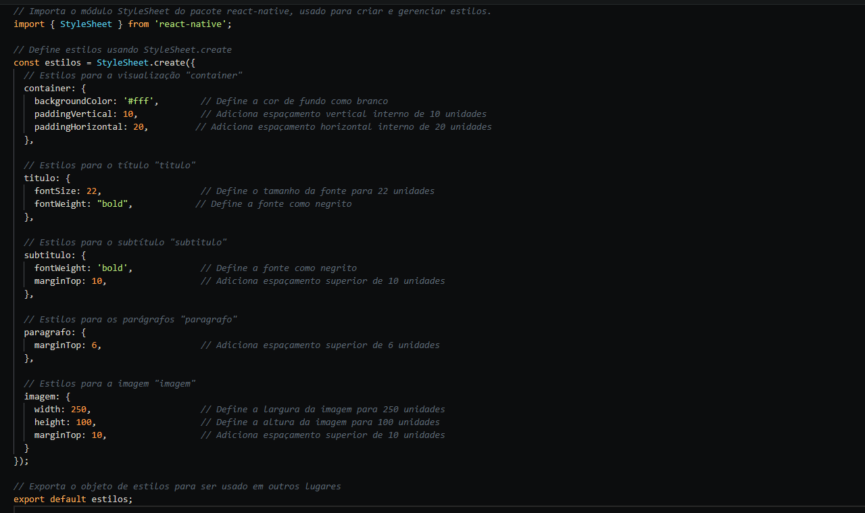The image size is (865, 513).
Task: Click the comment 'Estilos para os parágrafos "paragrafo"'
Action: click(130, 320)
